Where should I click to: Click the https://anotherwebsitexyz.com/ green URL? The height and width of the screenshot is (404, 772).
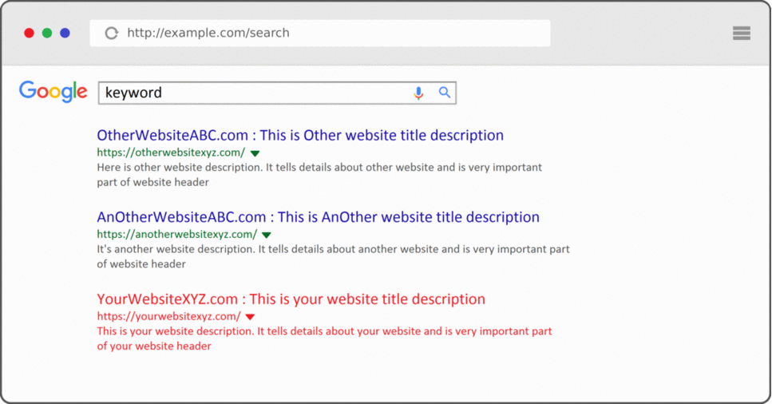click(176, 235)
